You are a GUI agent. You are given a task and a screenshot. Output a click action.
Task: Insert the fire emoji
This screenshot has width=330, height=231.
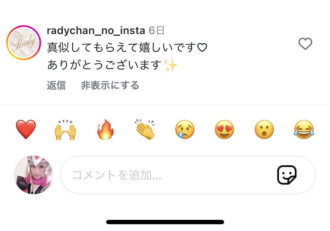(105, 129)
